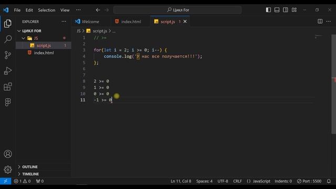This screenshot has height=189, width=336.
Task: Open the Search view in activity bar
Action: tap(8, 39)
